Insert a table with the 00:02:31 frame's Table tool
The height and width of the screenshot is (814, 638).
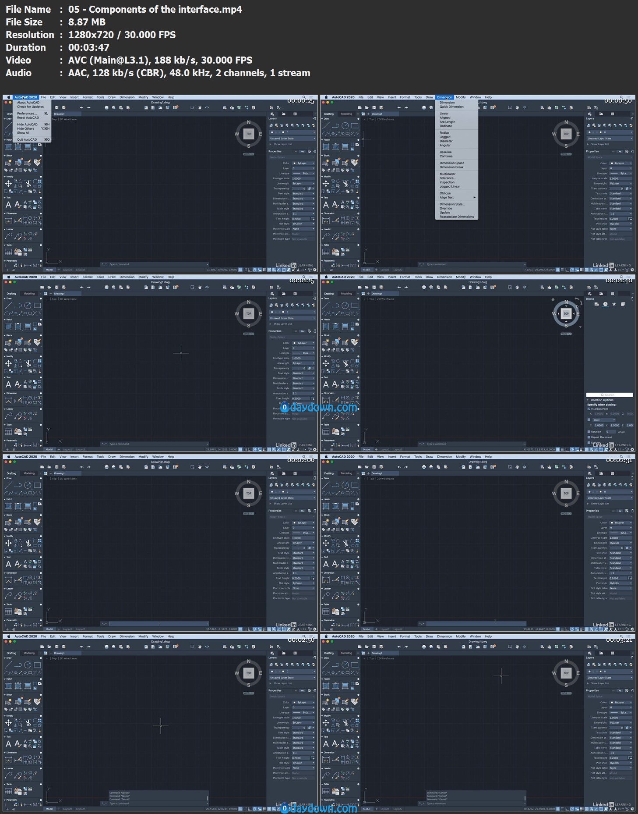coord(326,611)
